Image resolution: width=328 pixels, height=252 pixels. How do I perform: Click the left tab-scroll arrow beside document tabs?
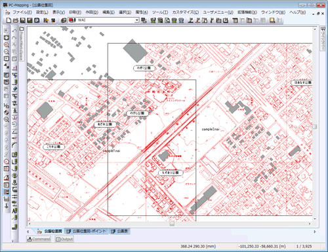click(28, 232)
